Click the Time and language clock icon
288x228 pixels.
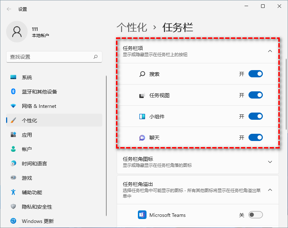click(x=13, y=163)
